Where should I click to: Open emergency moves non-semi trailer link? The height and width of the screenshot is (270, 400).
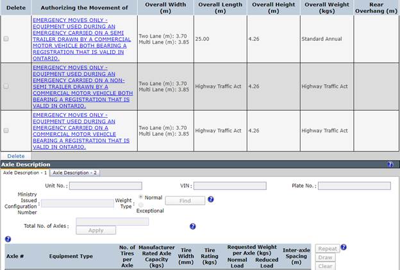point(83,86)
